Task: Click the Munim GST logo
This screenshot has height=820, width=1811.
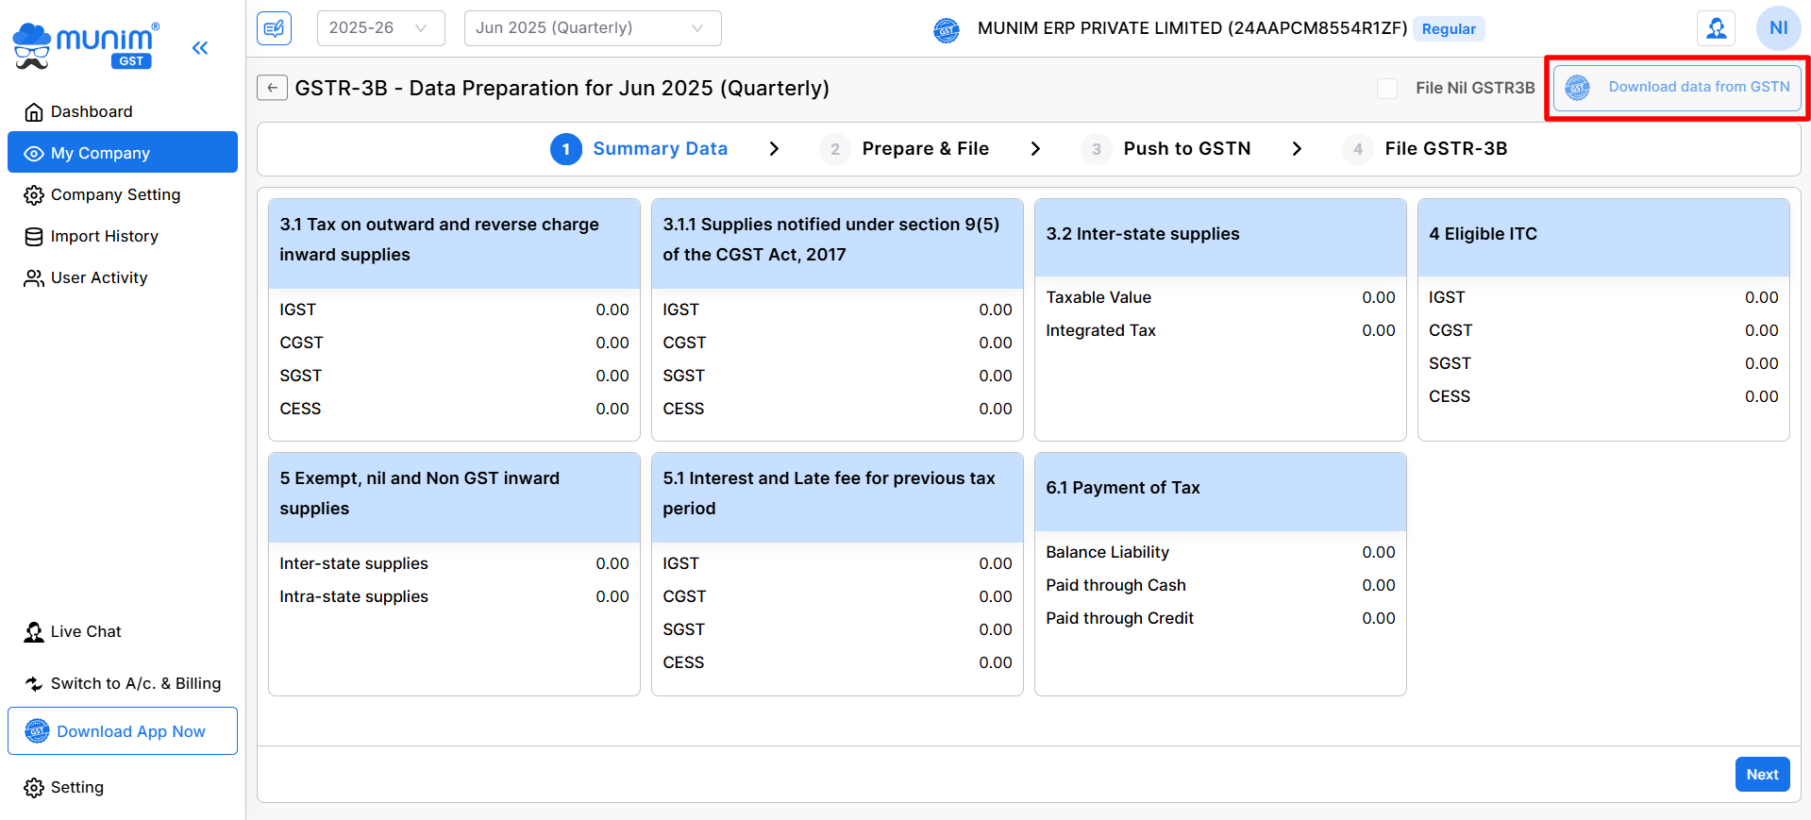Action: click(x=86, y=45)
